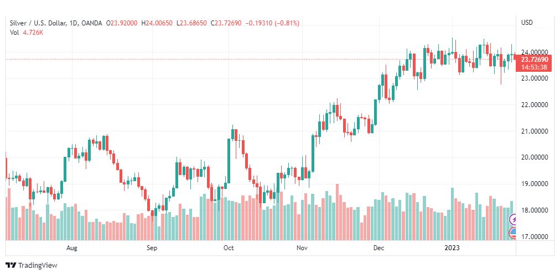Select the Dec marker on time axis
This screenshot has width=560, height=275.
pyautogui.click(x=378, y=248)
